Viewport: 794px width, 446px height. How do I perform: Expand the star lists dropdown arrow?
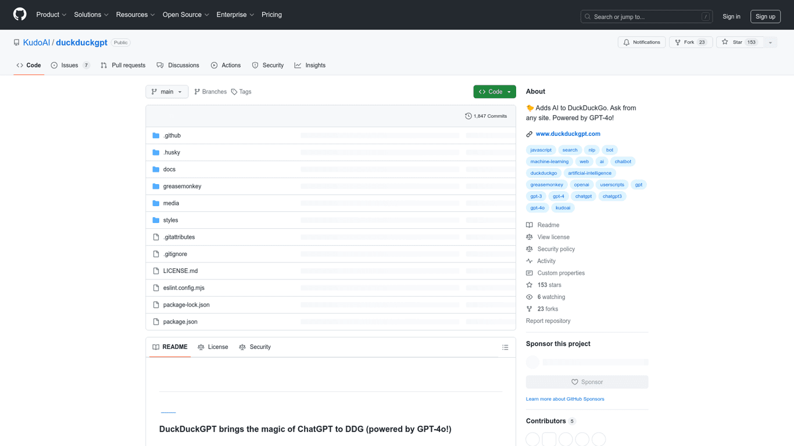click(770, 42)
